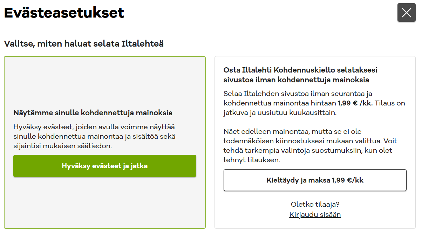
Task: Click the empty gray area atop the green-bordered card
Action: pyautogui.click(x=104, y=81)
